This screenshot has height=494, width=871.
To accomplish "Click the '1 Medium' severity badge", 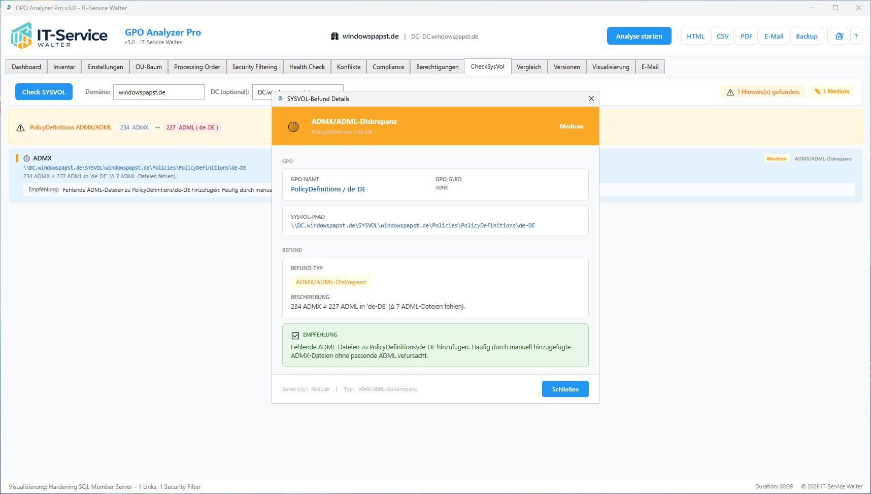I will [x=832, y=91].
